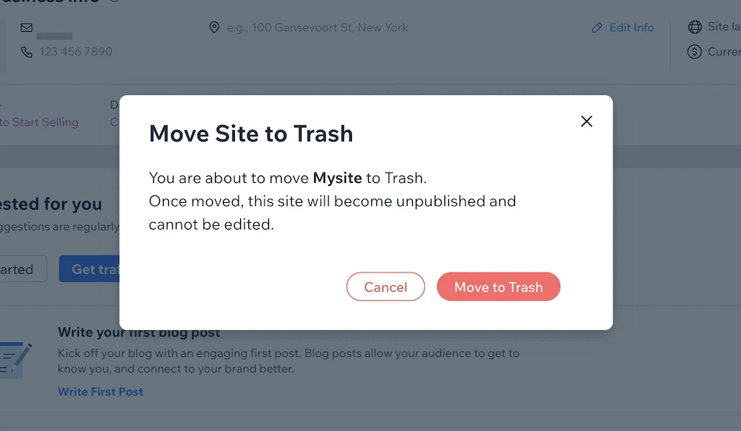The width and height of the screenshot is (741, 431).
Task: Confirm with Move to Trash button
Action: tap(498, 287)
